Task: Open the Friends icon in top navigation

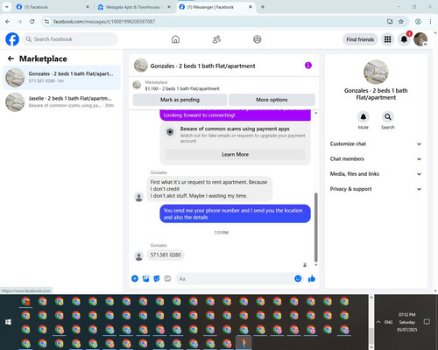Action: (x=216, y=39)
